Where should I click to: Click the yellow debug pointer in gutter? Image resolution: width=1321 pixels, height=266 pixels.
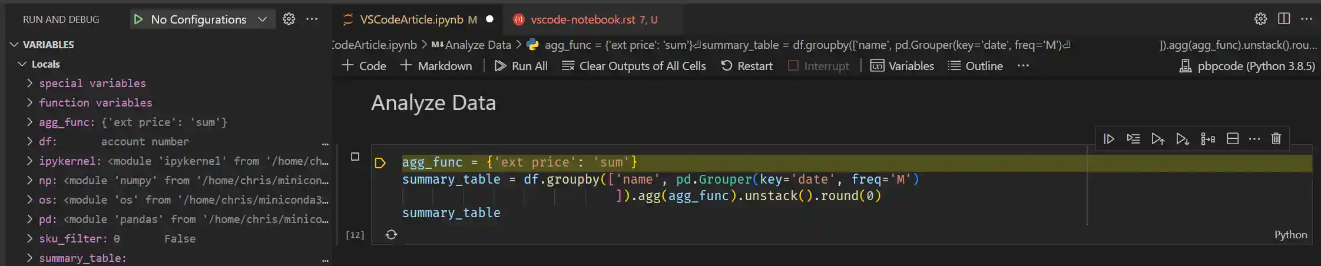(x=380, y=163)
